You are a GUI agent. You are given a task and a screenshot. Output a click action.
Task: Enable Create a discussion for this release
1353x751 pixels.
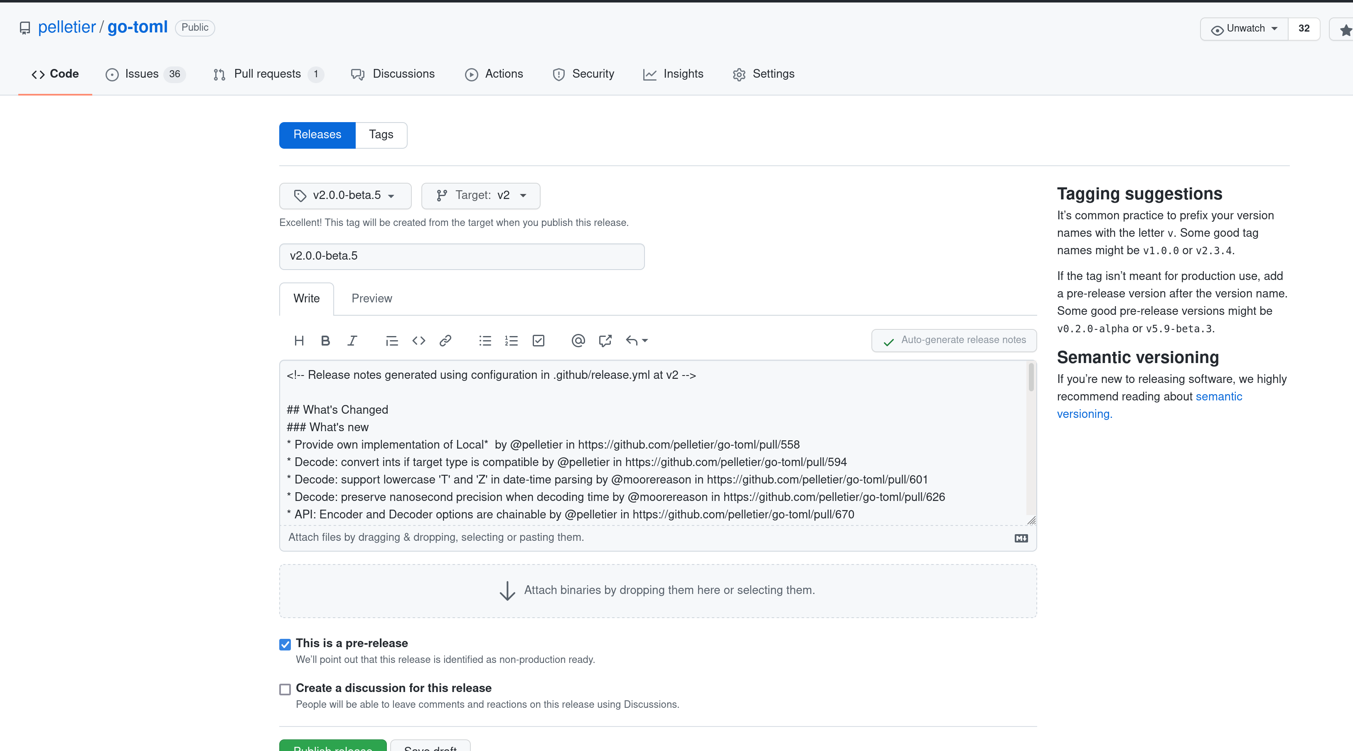(x=285, y=689)
